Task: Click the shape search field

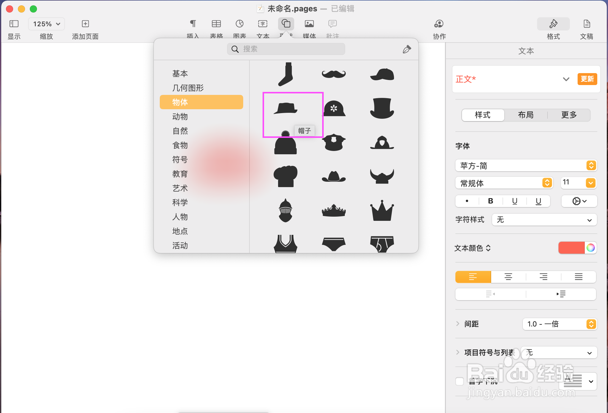Action: click(x=286, y=49)
